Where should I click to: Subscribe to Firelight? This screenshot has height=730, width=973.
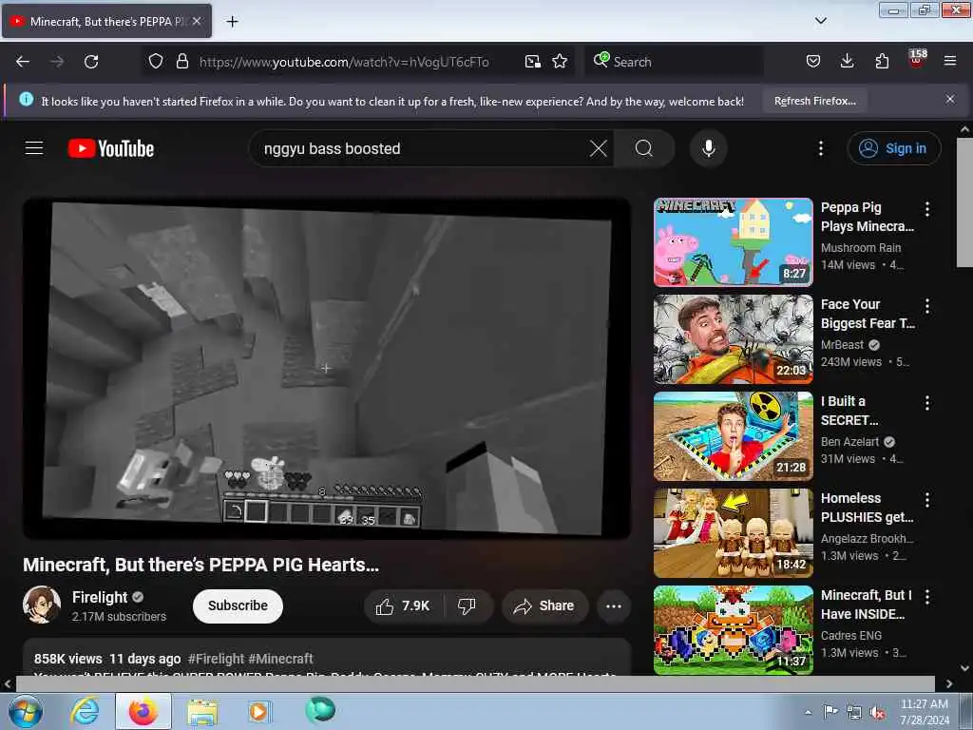click(238, 605)
